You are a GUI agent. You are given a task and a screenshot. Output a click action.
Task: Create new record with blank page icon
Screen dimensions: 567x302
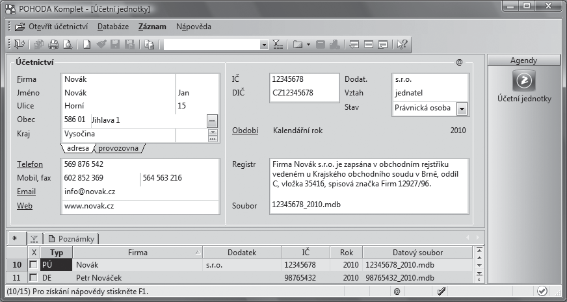(x=86, y=44)
